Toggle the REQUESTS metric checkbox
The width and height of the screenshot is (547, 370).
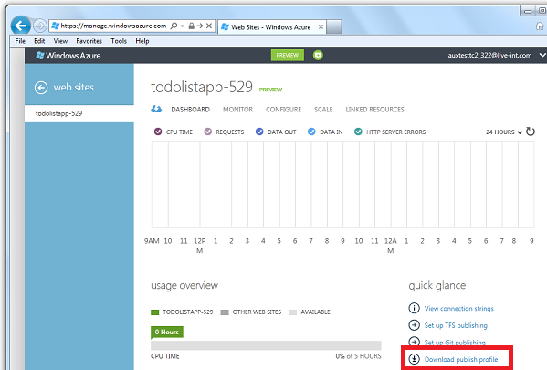click(208, 132)
